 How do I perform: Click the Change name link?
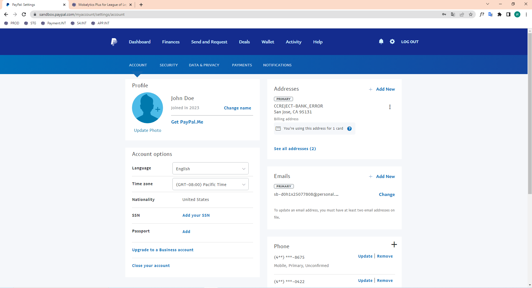click(x=238, y=108)
